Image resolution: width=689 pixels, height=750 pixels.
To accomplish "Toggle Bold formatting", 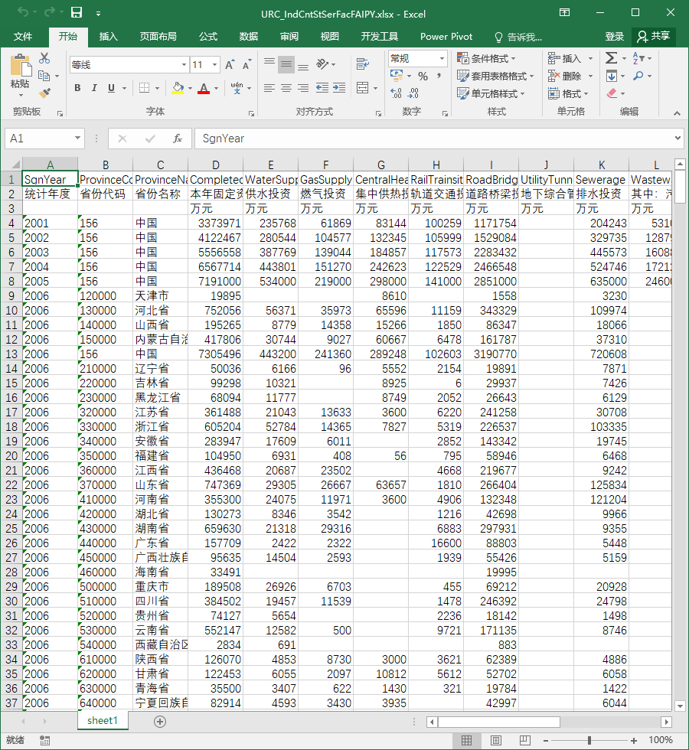I will coord(77,88).
